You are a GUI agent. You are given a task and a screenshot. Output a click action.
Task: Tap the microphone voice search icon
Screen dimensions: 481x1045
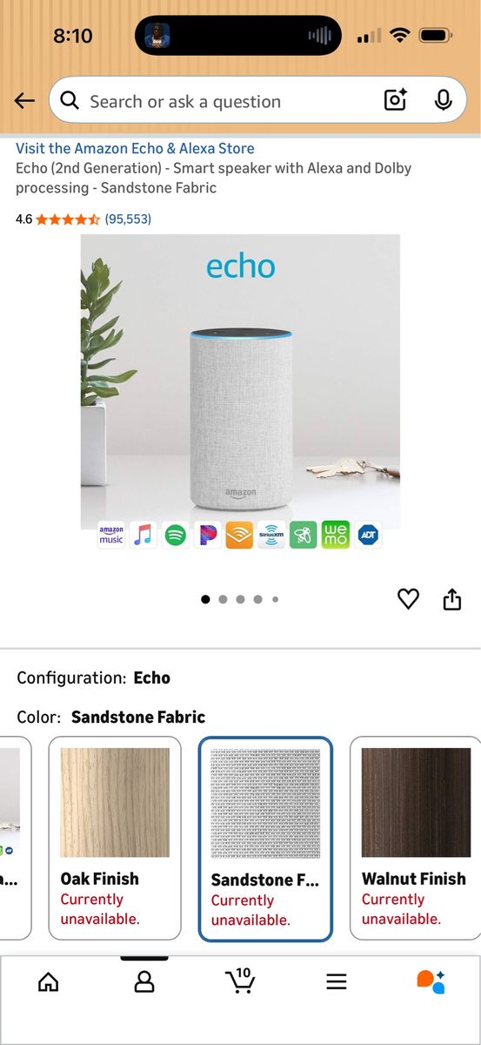(444, 101)
